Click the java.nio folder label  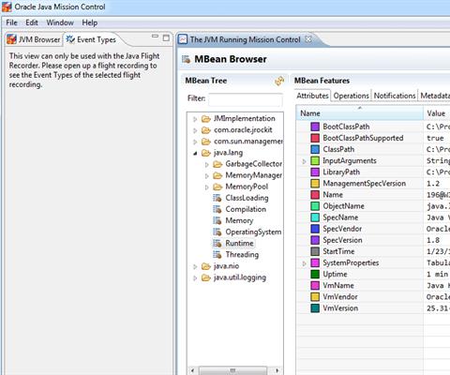coord(226,266)
